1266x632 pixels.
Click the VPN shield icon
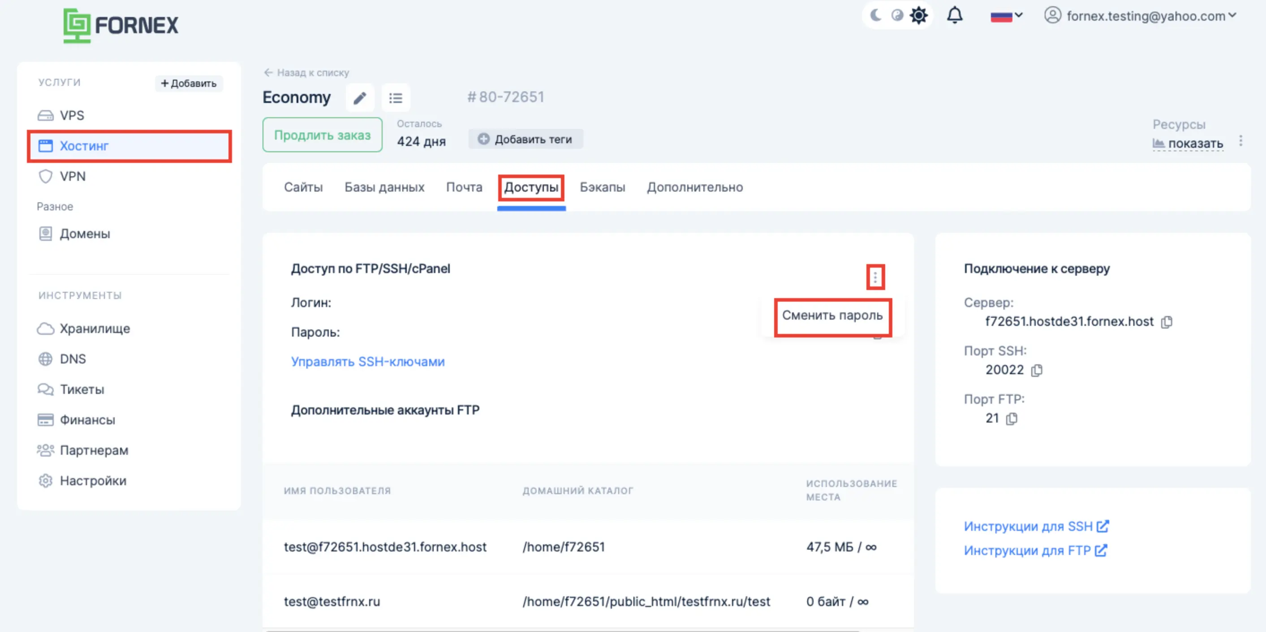point(46,176)
